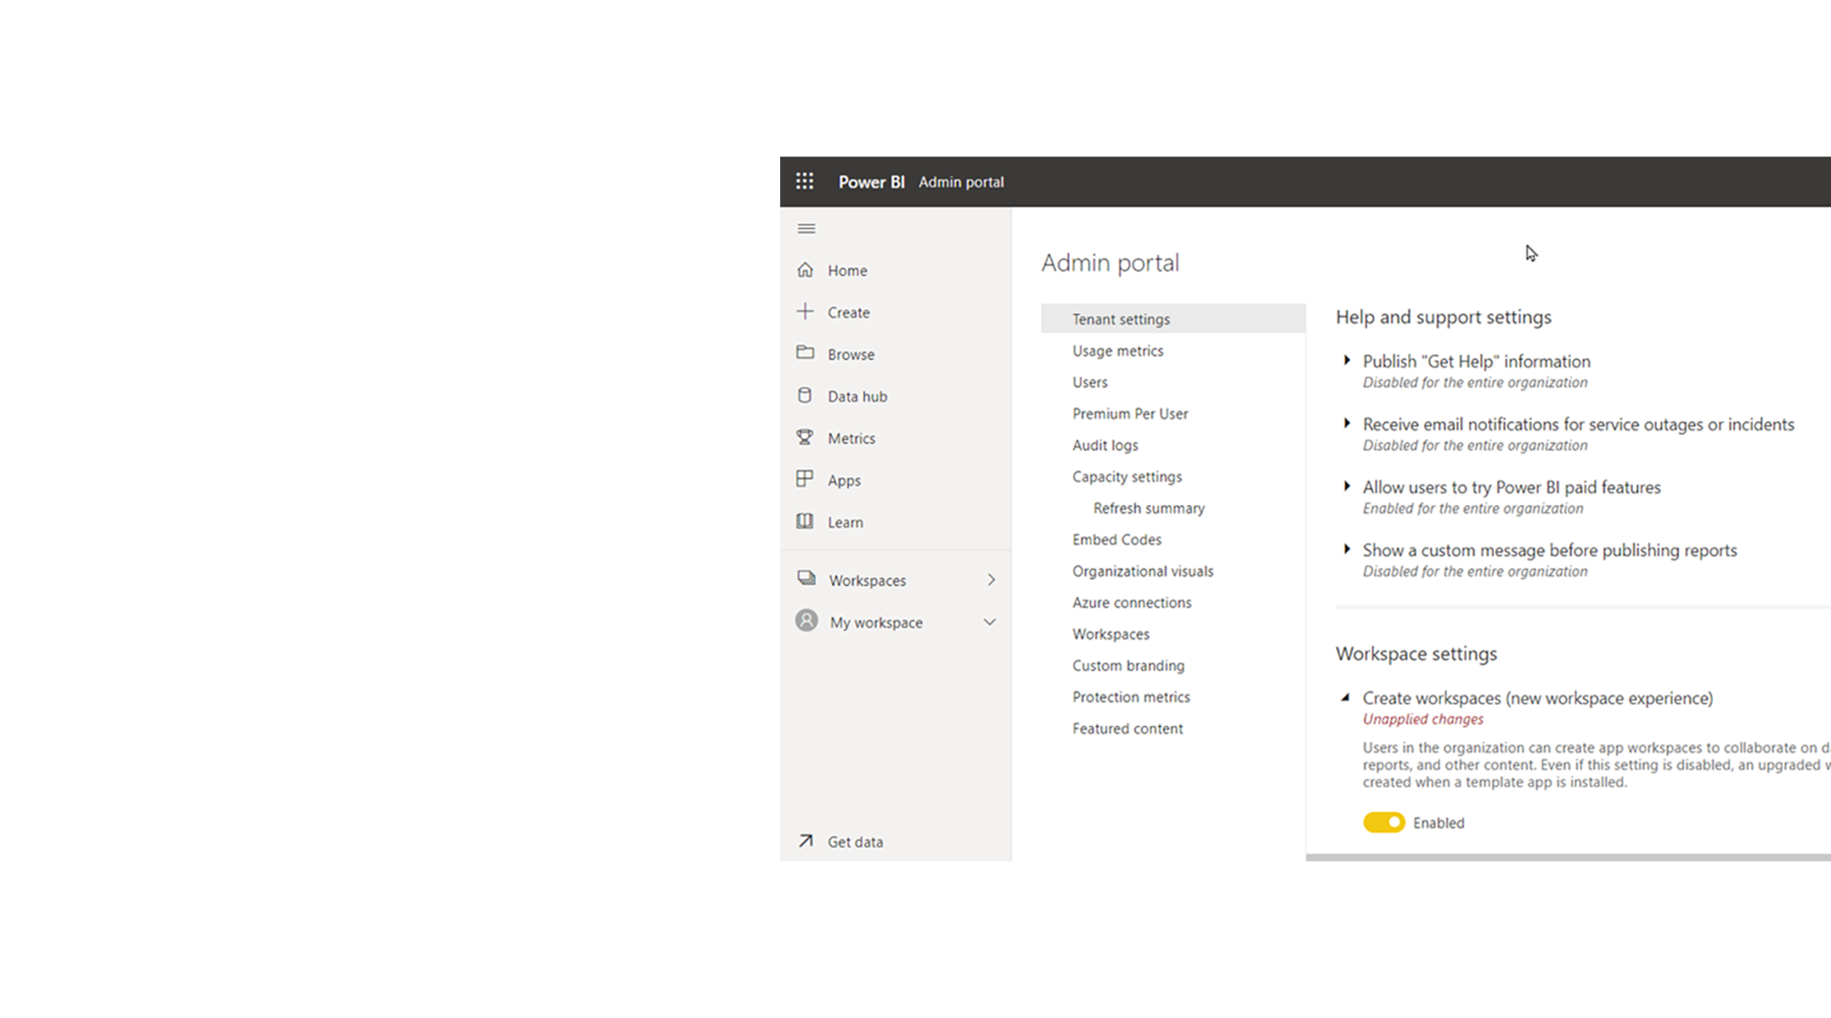
Task: Expand Receive email notifications setting arrow
Action: pyautogui.click(x=1347, y=423)
